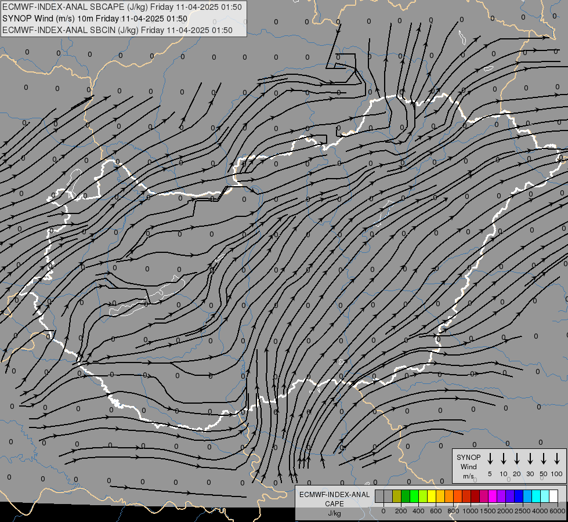The width and height of the screenshot is (568, 522).
Task: Click the bright magenta CAPE swatch
Action: [x=493, y=496]
